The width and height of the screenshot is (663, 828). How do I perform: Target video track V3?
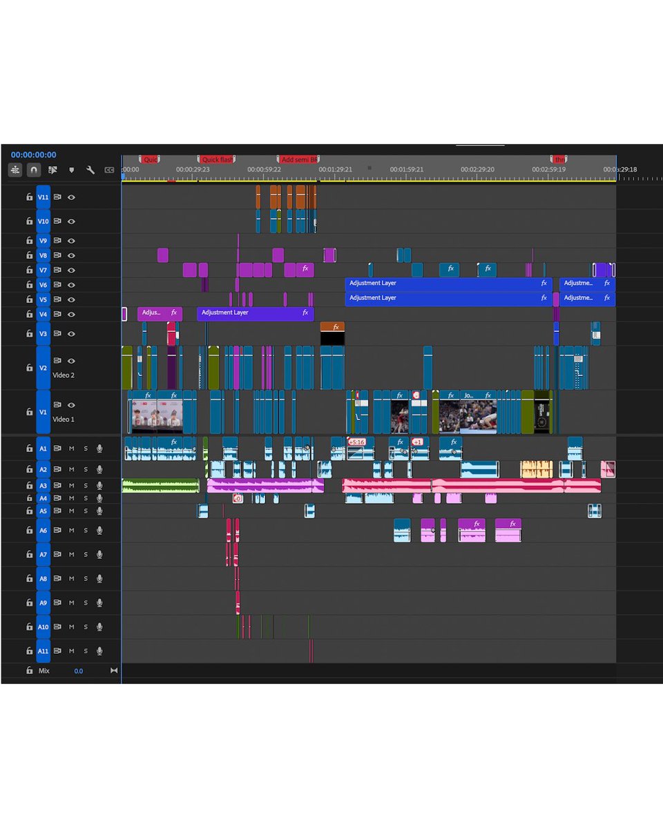point(44,334)
